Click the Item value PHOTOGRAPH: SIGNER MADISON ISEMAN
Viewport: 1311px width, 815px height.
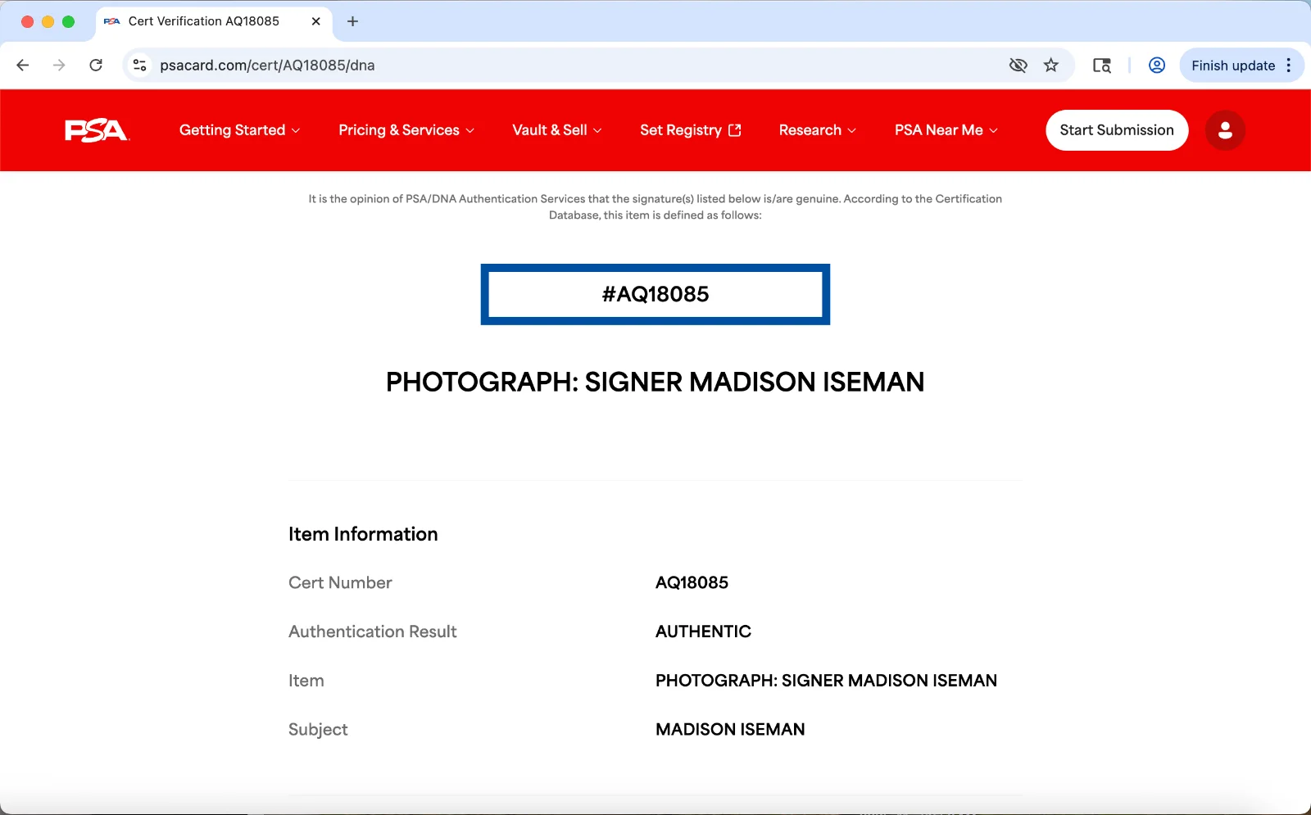click(x=826, y=681)
